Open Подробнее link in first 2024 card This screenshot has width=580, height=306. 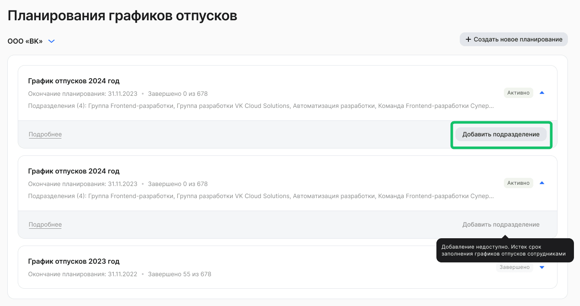click(x=45, y=134)
